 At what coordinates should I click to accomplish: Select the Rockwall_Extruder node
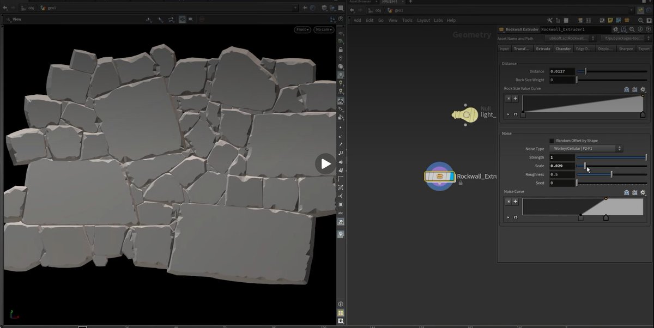tap(439, 176)
